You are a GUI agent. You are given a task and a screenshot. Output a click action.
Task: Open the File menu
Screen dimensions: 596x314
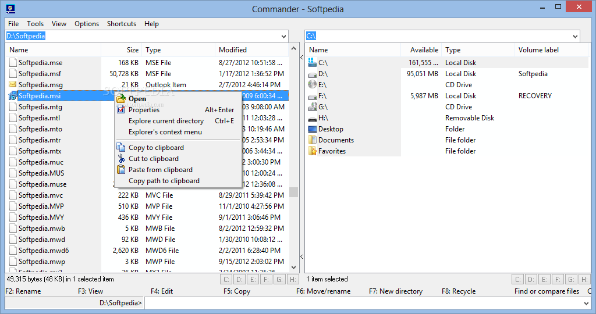coord(13,23)
